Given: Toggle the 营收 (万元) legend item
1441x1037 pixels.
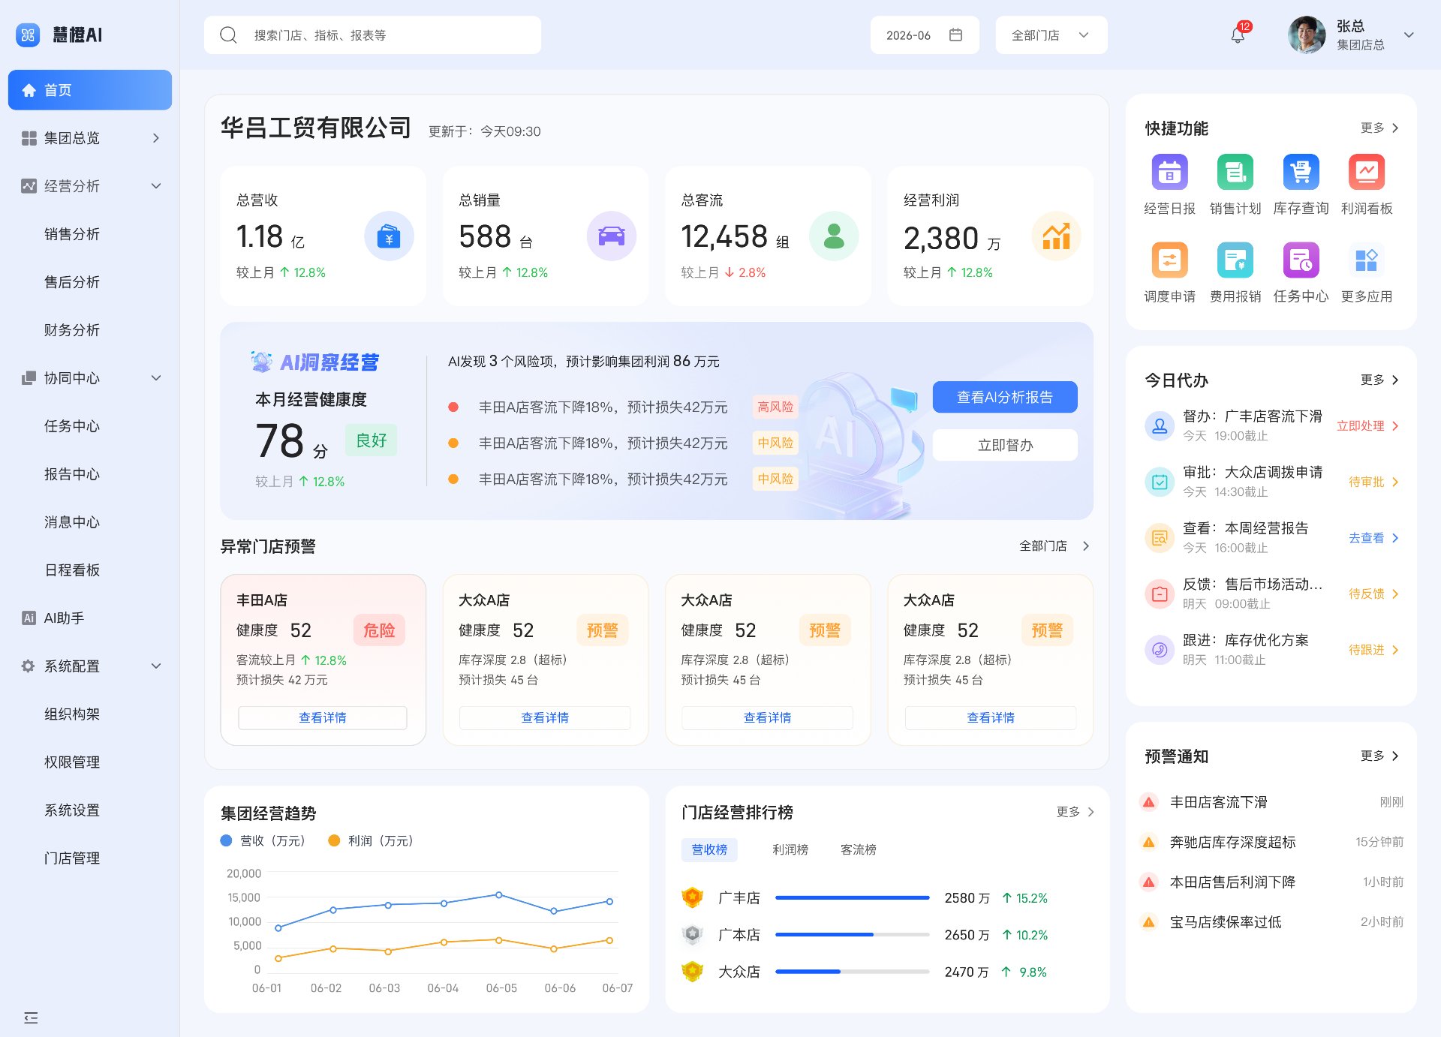Looking at the screenshot, I should point(263,840).
